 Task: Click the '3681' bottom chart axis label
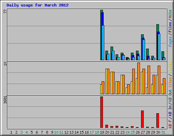[x=5, y=100]
